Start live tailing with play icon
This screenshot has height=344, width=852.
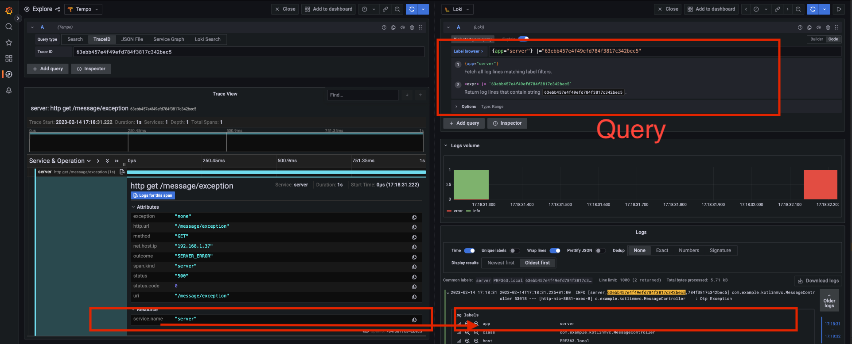point(839,9)
